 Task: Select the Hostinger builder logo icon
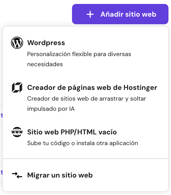(17, 87)
